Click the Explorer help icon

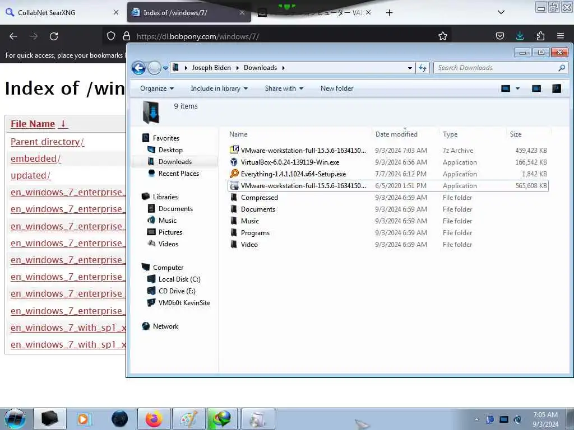(557, 88)
